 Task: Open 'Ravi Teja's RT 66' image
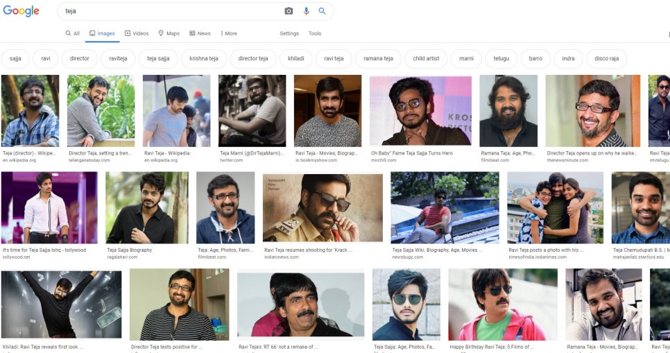[301, 304]
